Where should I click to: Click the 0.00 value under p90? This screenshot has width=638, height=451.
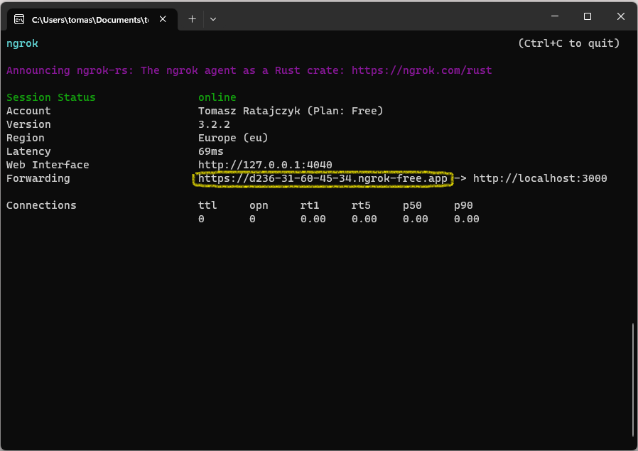pos(467,219)
